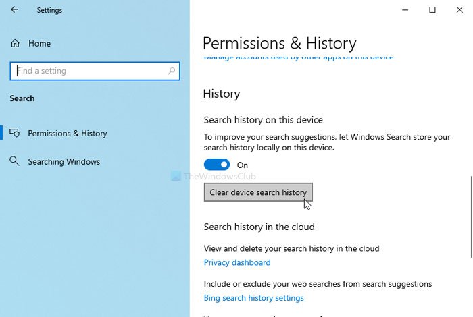The height and width of the screenshot is (317, 473).
Task: Click the vertical scrollbar thumb
Action: (x=469, y=216)
